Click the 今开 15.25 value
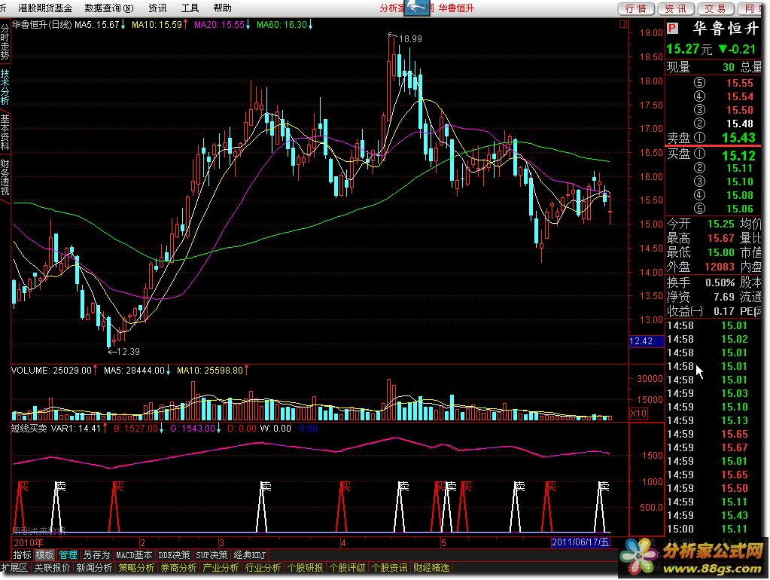Image resolution: width=770 pixels, height=580 pixels. (x=720, y=224)
